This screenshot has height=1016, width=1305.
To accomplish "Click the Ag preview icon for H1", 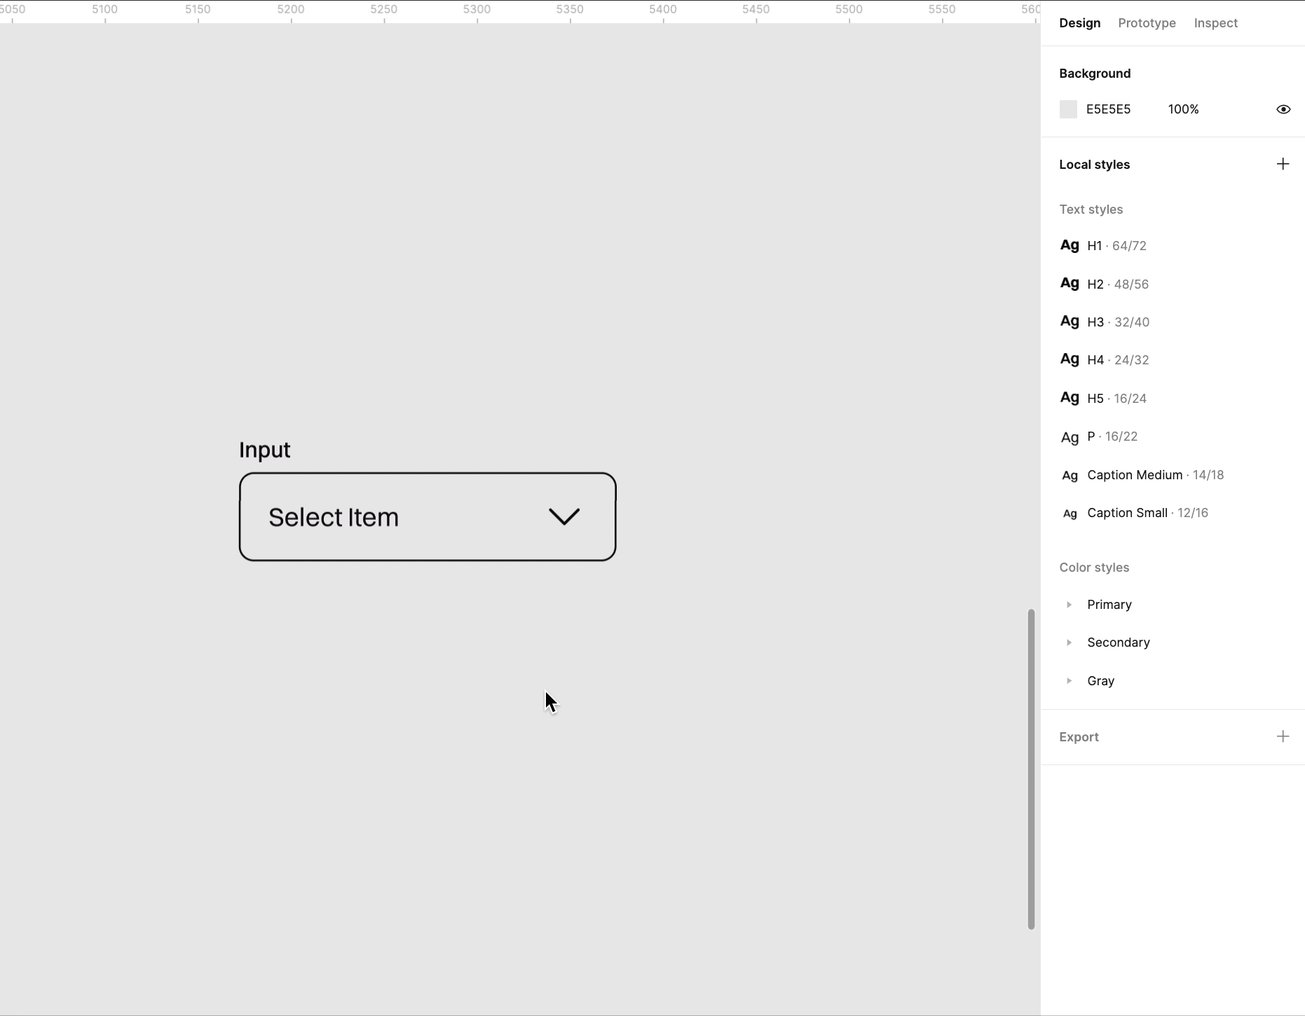I will click(1070, 246).
